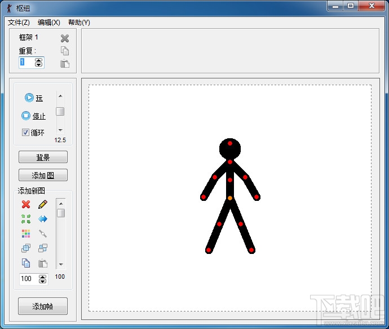Open the 帮助(Y) menu
The width and height of the screenshot is (389, 329).
(x=79, y=23)
